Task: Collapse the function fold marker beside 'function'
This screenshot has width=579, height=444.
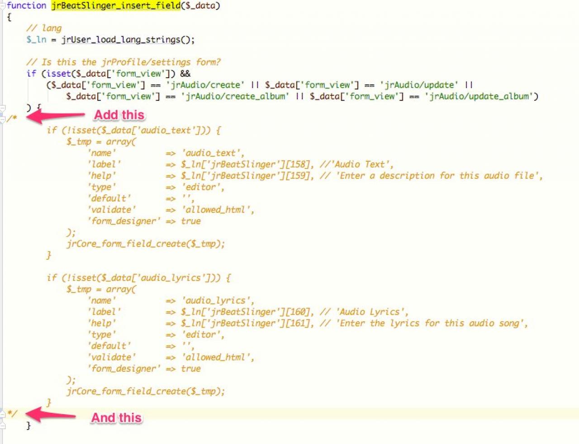Action: (2, 6)
